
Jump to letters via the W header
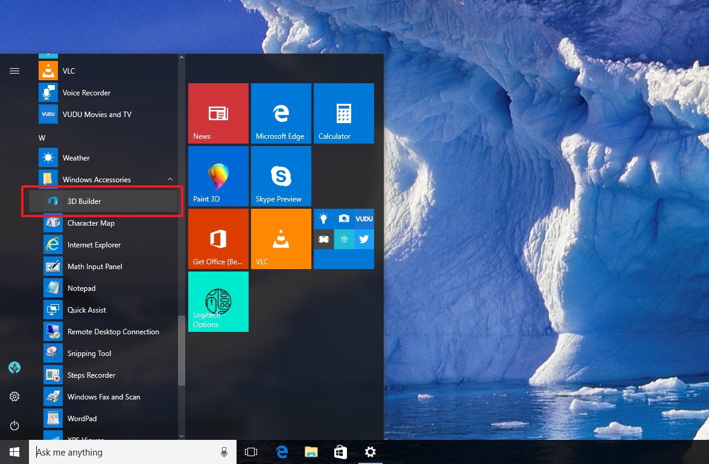coord(42,138)
